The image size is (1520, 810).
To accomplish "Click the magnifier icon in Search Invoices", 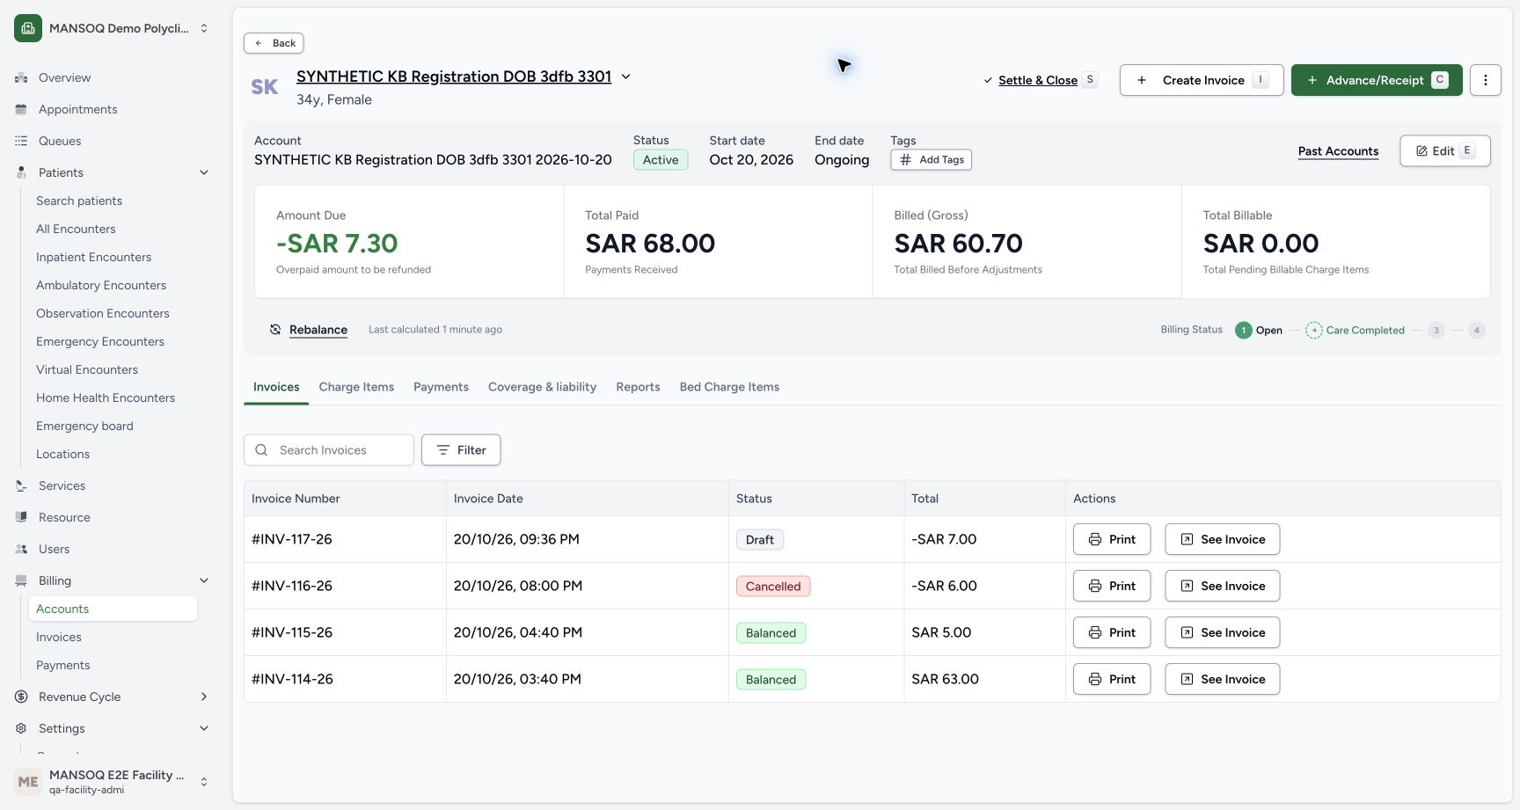I will tap(261, 450).
